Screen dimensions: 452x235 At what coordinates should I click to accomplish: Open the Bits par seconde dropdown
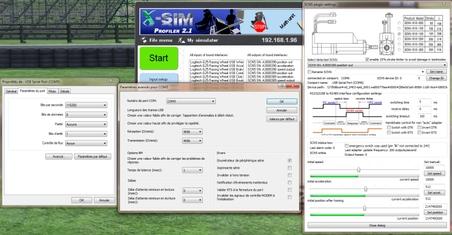(86, 105)
